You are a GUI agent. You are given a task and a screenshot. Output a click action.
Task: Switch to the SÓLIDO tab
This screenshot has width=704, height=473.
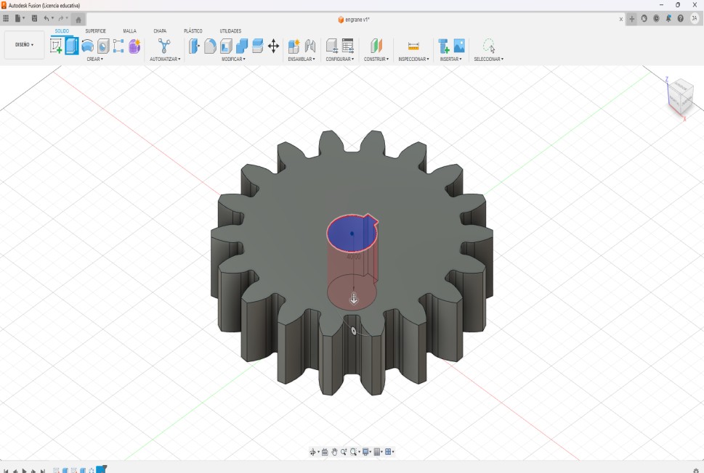click(x=62, y=31)
